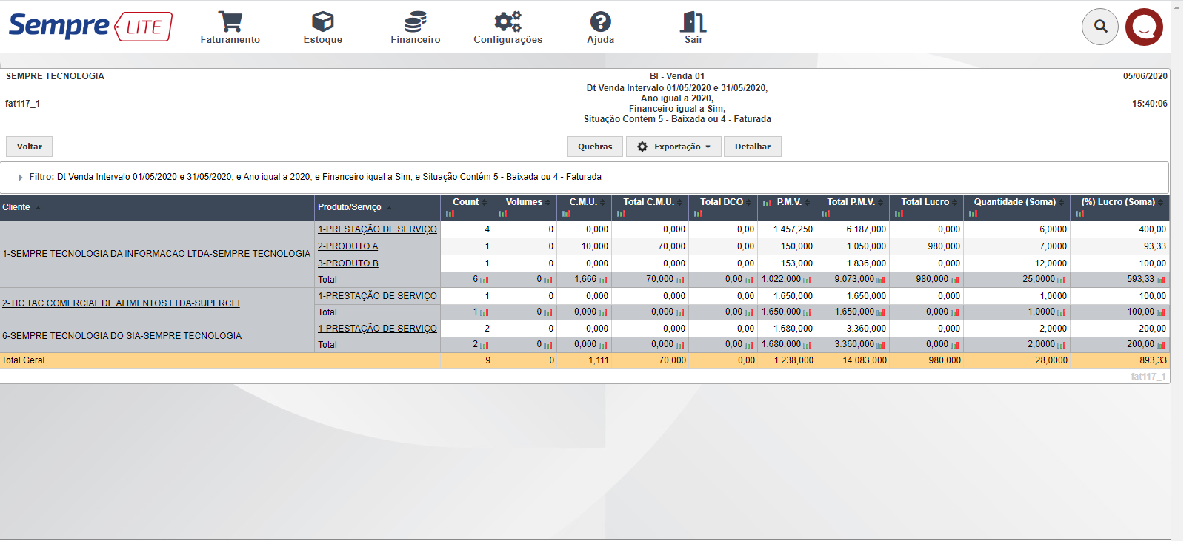Open the Ajuda help menu
Screen dimensions: 1198x541
click(x=600, y=28)
